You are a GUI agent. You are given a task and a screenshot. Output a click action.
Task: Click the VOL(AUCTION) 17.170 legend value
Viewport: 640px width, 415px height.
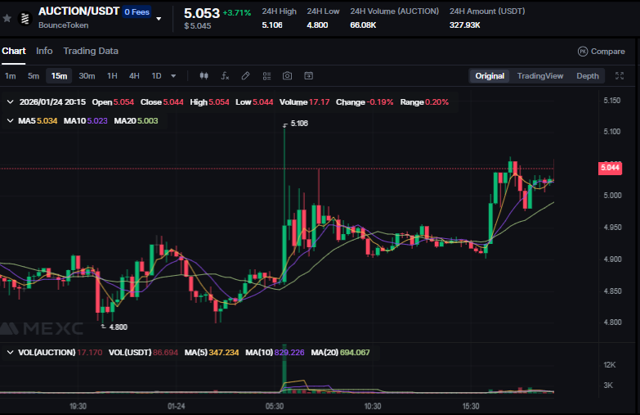click(60, 353)
